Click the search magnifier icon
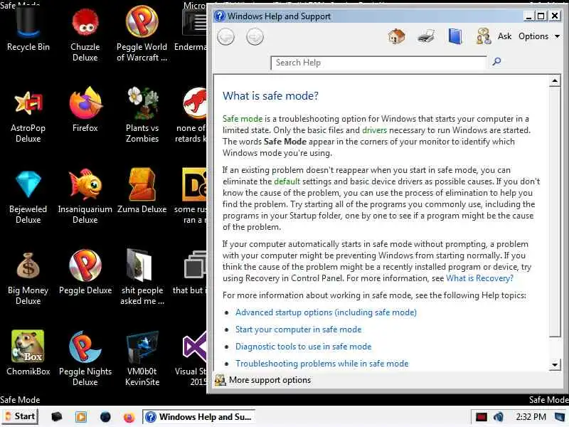 (496, 62)
